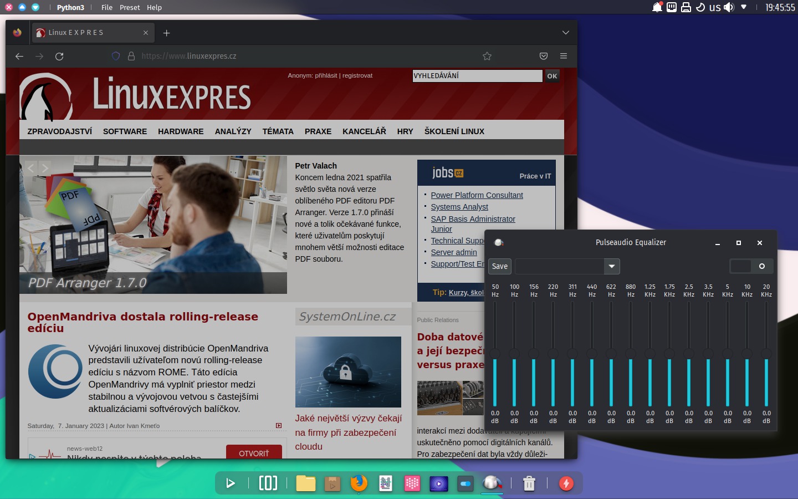Click the equalizer preset name field
798x499 pixels.
coord(560,266)
